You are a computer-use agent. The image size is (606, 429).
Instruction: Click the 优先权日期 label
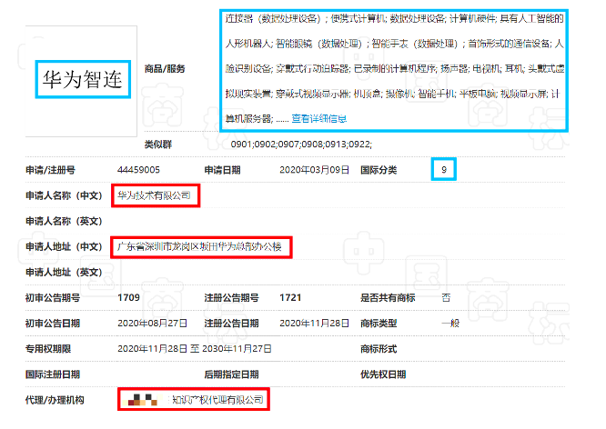click(383, 374)
